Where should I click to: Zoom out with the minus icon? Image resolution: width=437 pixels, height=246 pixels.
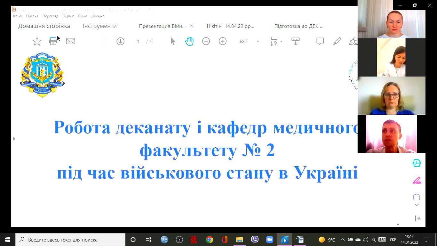click(x=206, y=41)
